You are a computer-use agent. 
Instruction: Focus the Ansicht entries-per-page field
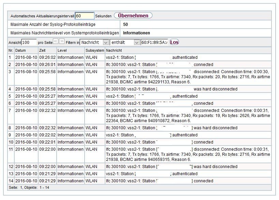tap(29, 43)
